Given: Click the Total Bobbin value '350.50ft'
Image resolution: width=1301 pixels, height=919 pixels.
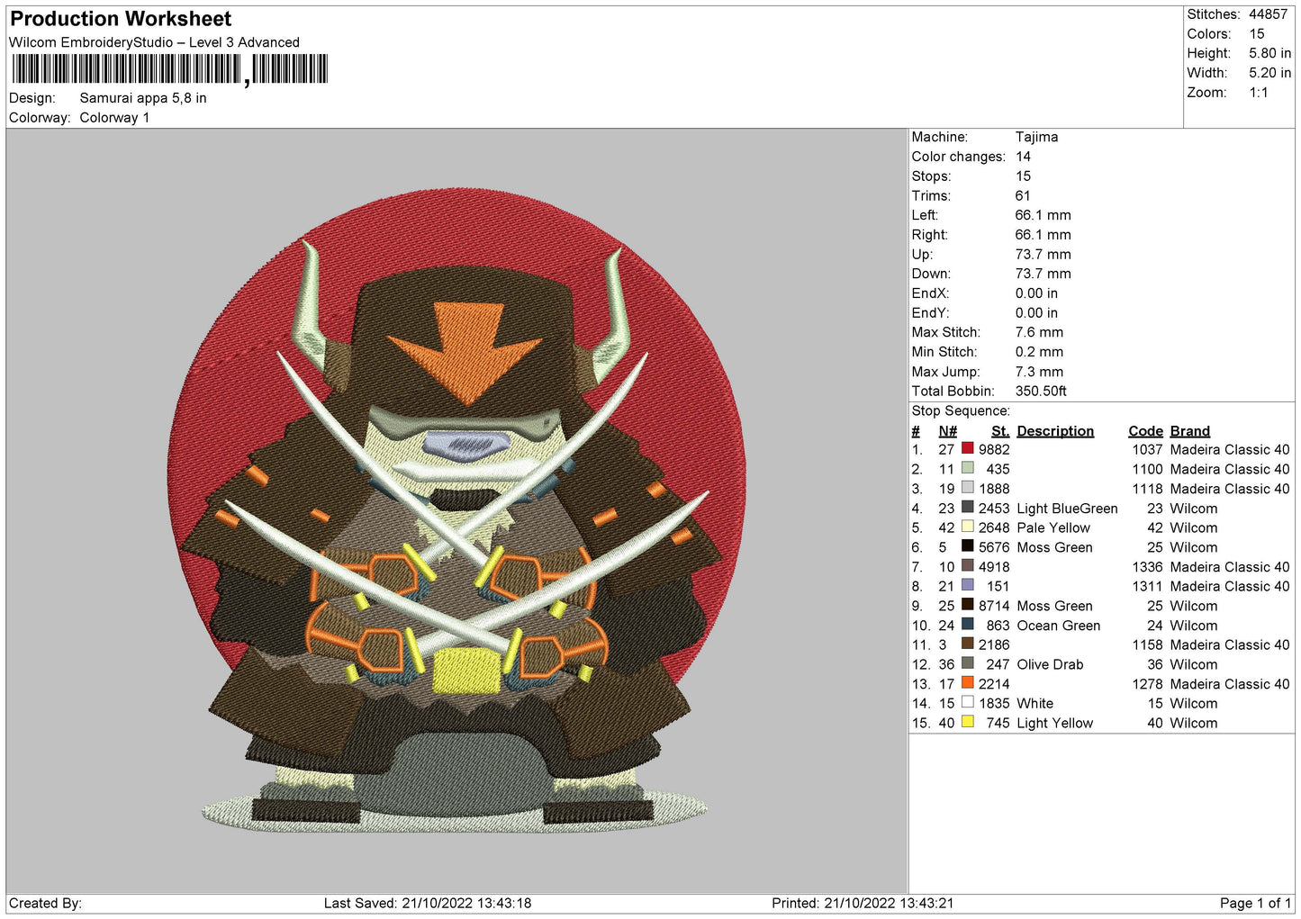Looking at the screenshot, I should [1041, 392].
